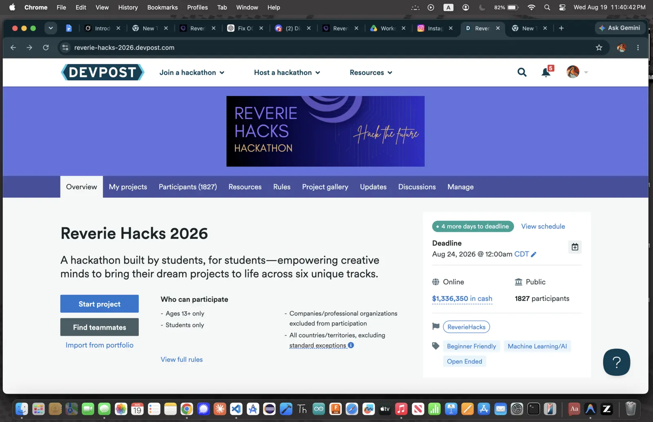Screen dimensions: 653x422
Task: Open the Project gallery tab
Action: pyautogui.click(x=325, y=187)
